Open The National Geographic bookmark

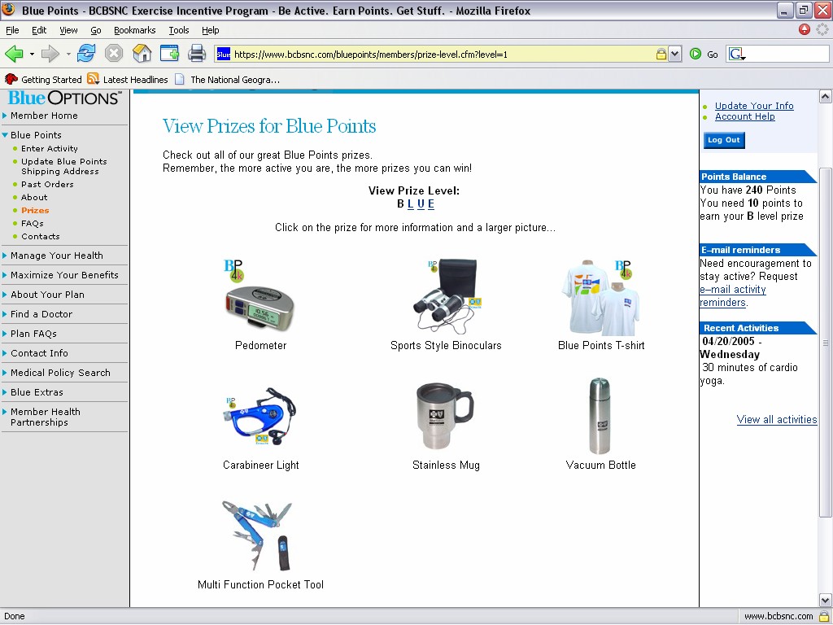(x=228, y=80)
